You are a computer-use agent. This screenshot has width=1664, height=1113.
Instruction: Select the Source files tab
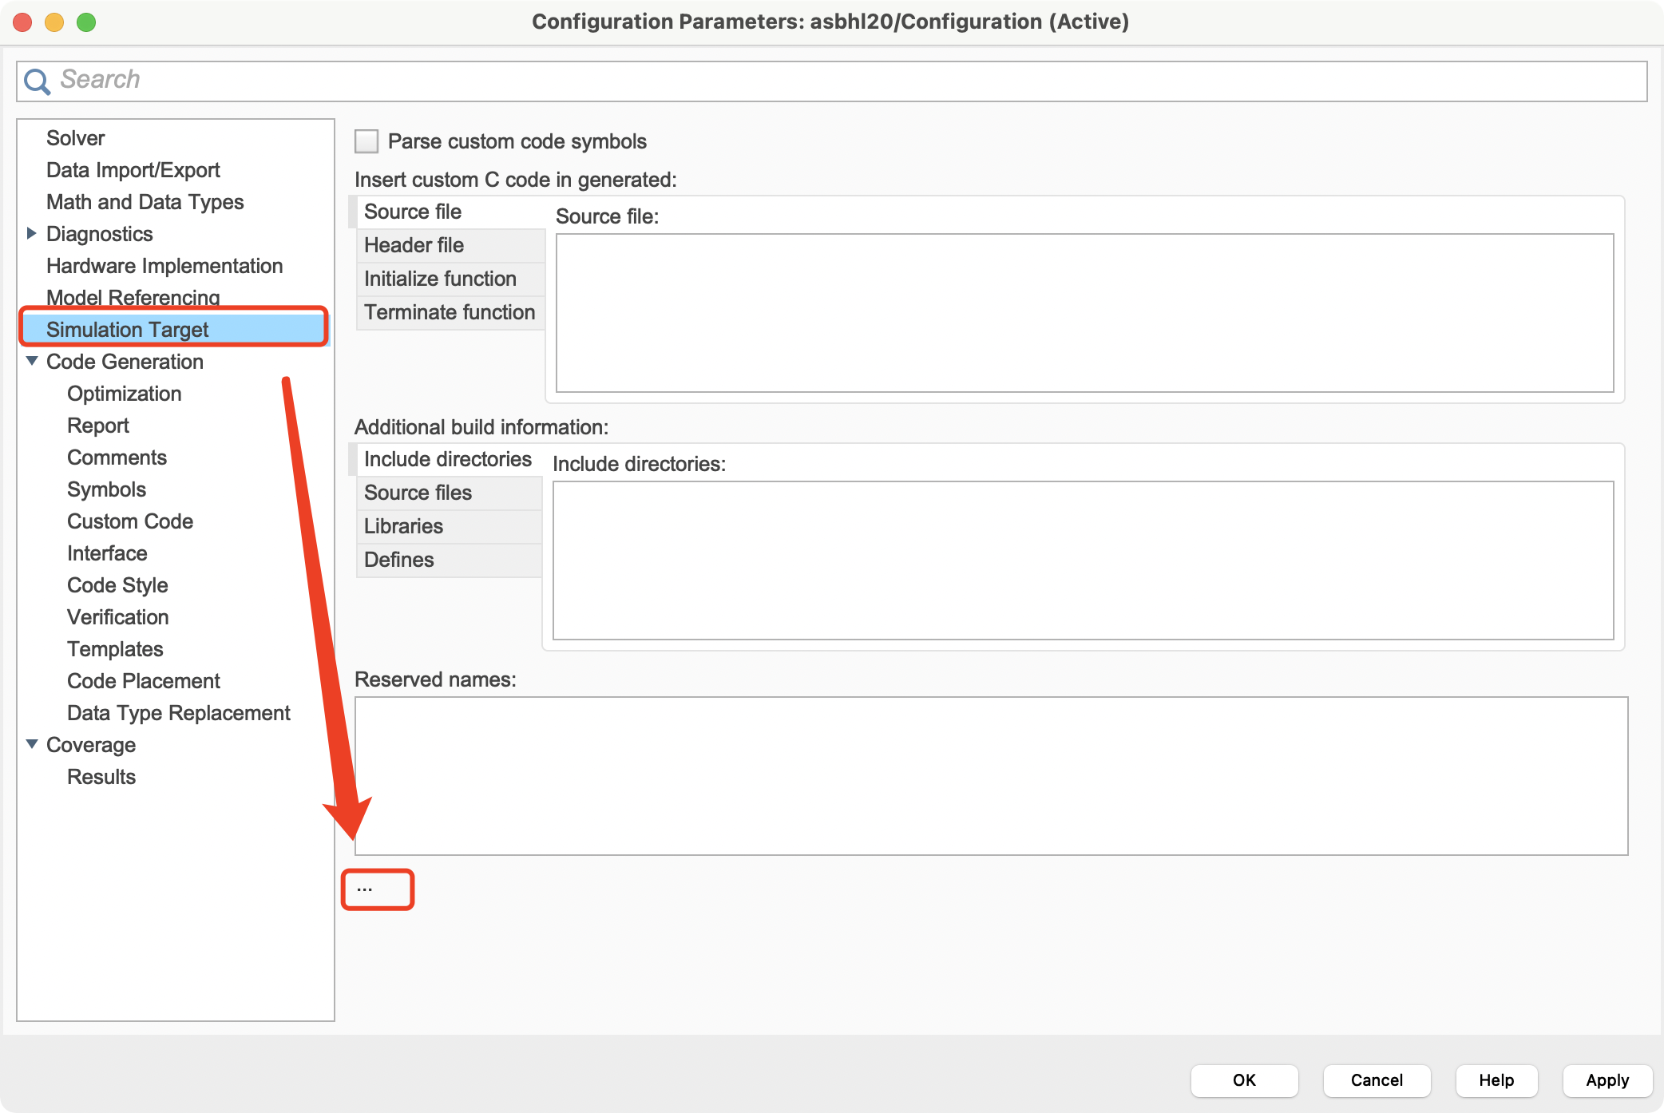[418, 492]
